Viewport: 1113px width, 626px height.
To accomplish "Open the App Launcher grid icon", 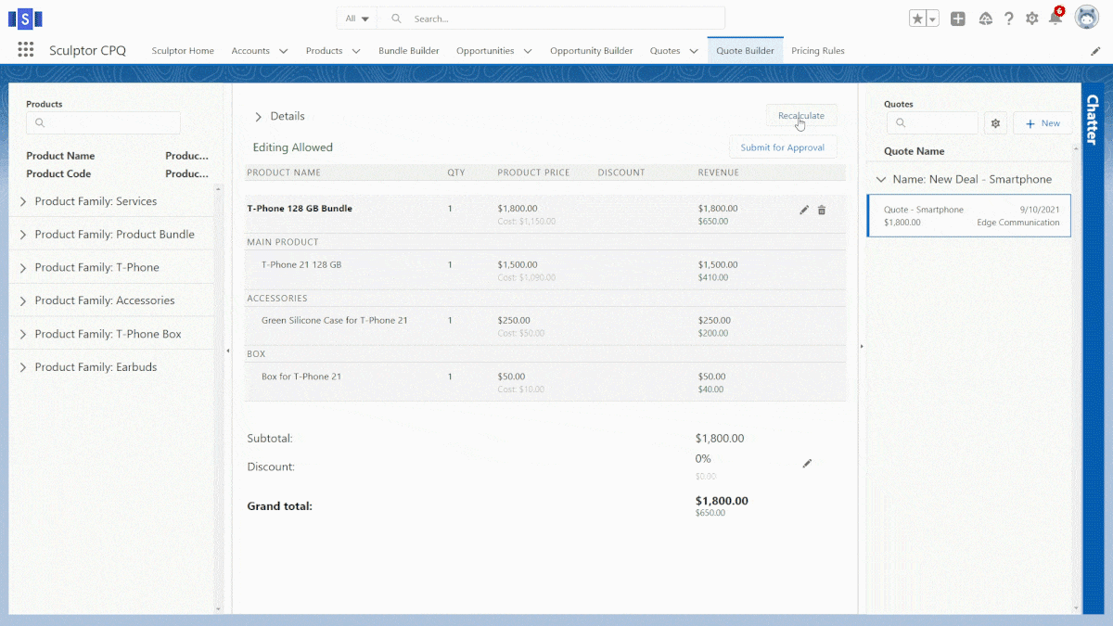I will (25, 50).
